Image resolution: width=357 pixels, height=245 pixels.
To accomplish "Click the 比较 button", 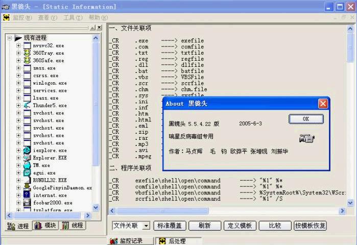I will 275,226.
